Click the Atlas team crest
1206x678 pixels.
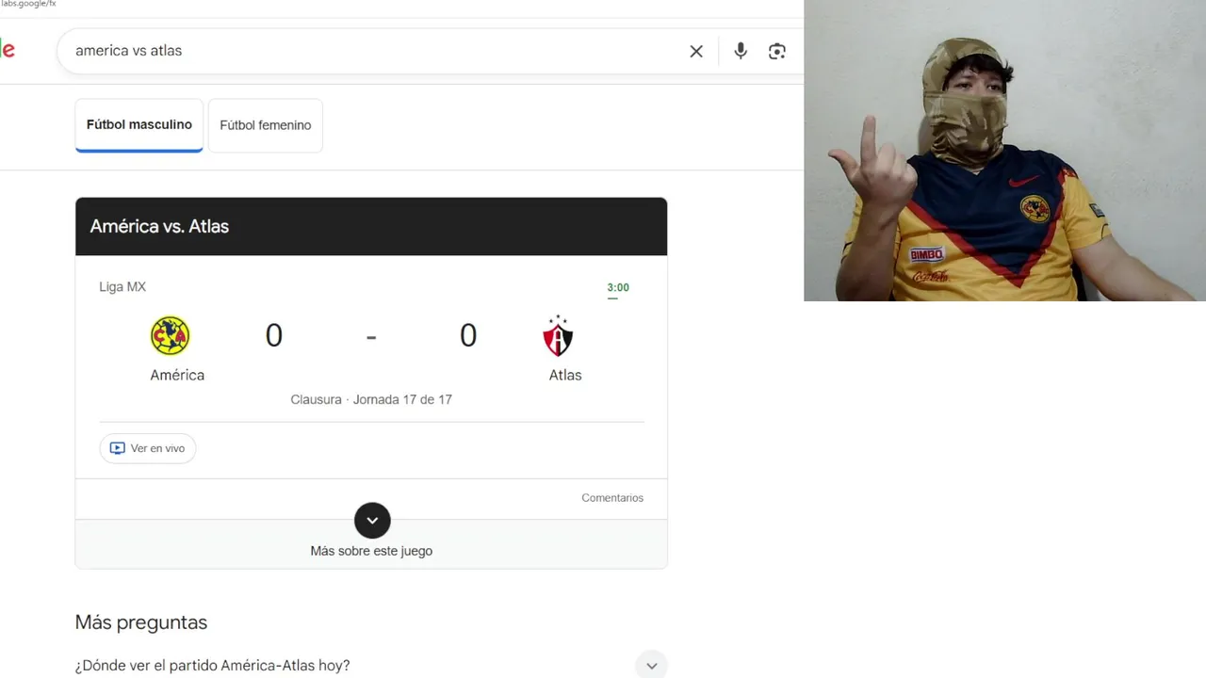click(558, 336)
